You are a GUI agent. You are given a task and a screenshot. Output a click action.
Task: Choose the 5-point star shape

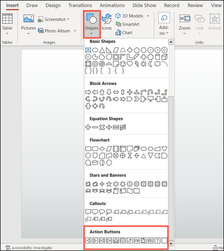109,184
